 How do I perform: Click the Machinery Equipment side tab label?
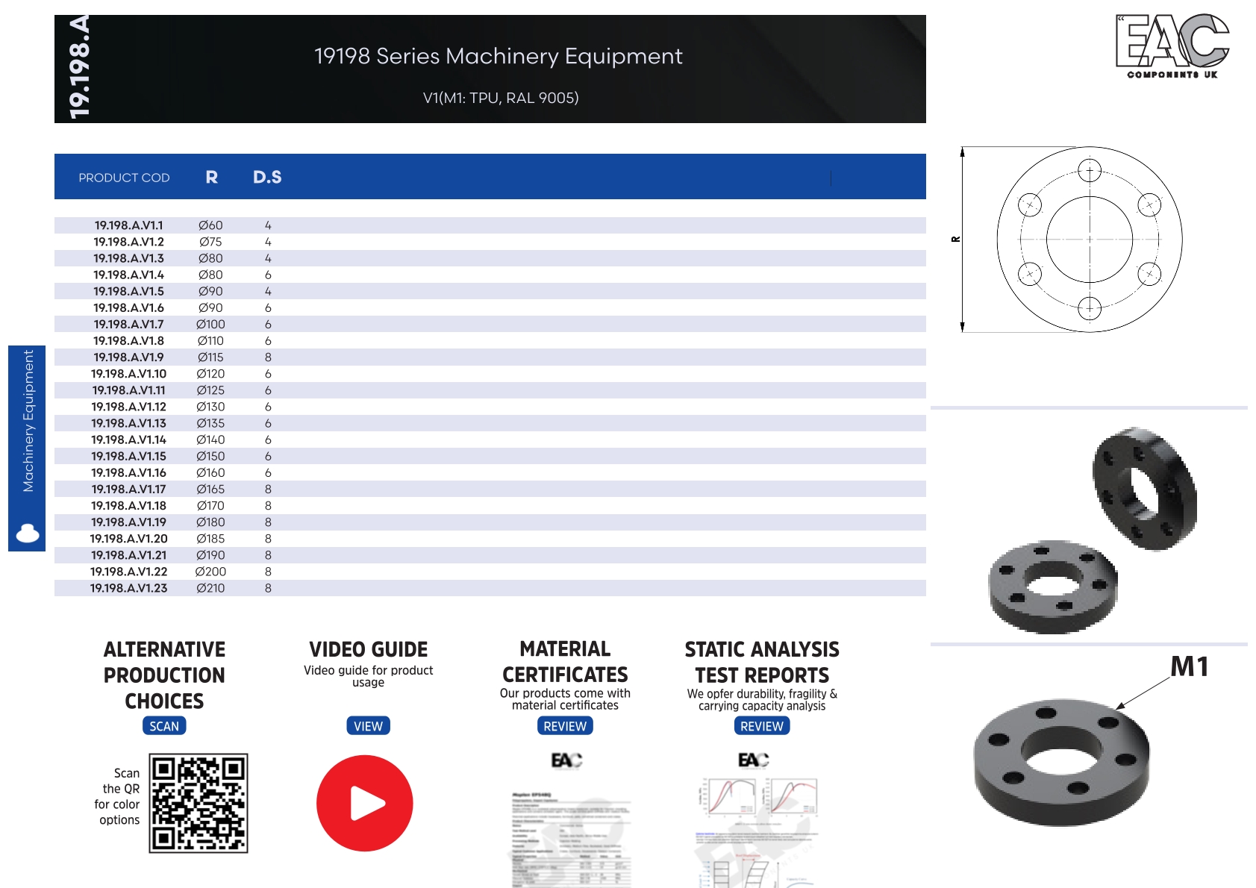coord(28,421)
